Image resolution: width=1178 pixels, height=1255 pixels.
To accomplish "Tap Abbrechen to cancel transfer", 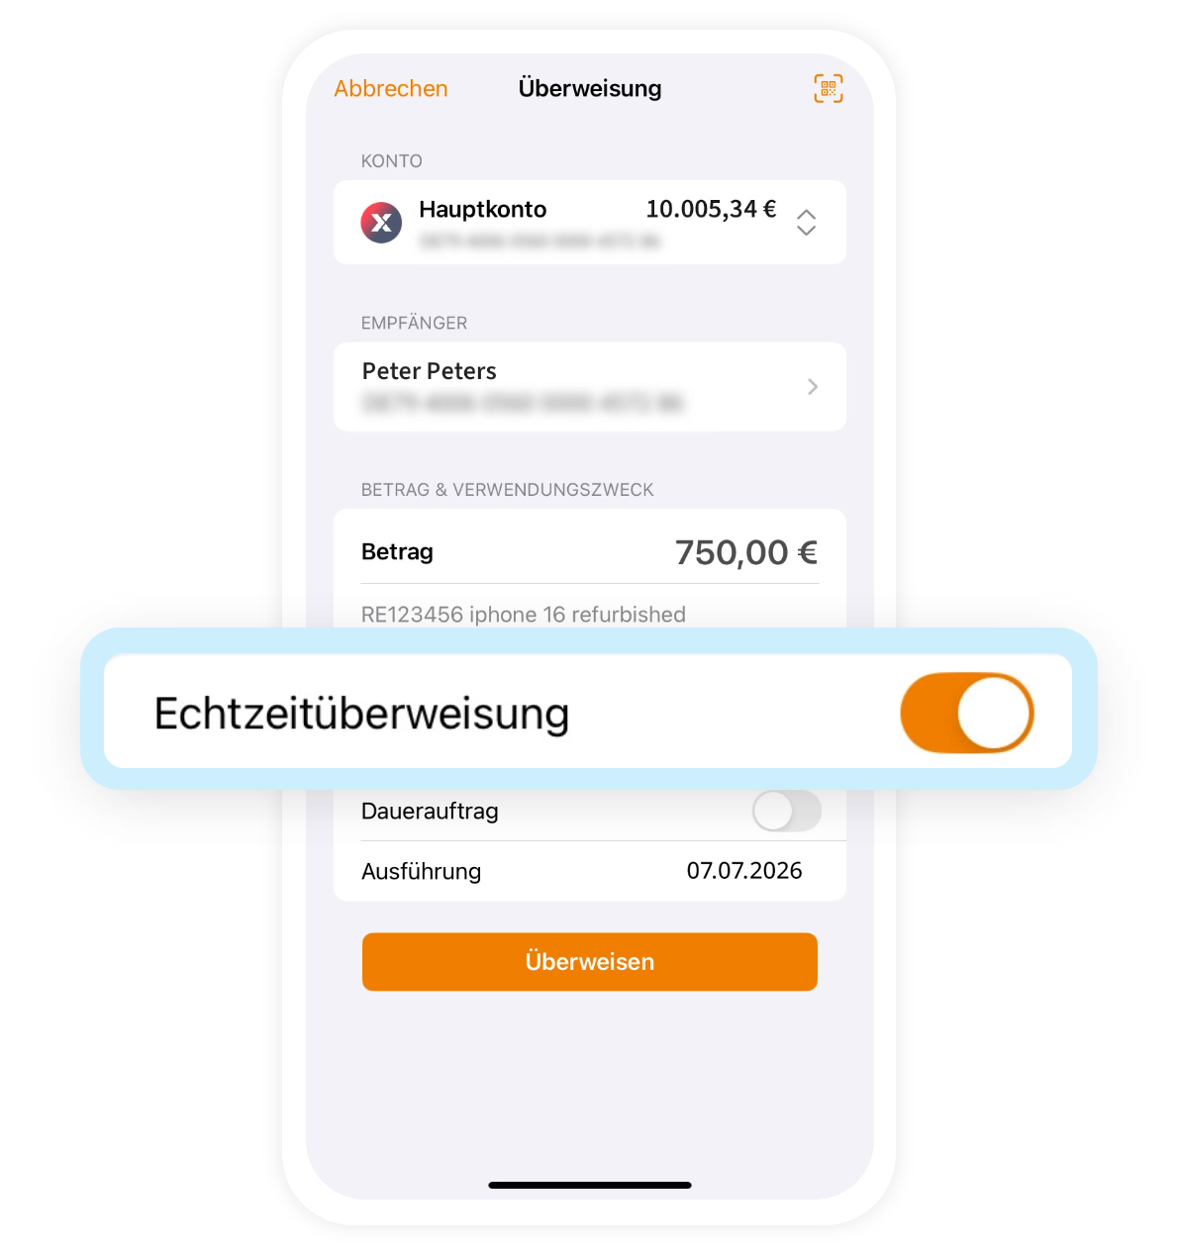I will click(x=391, y=88).
